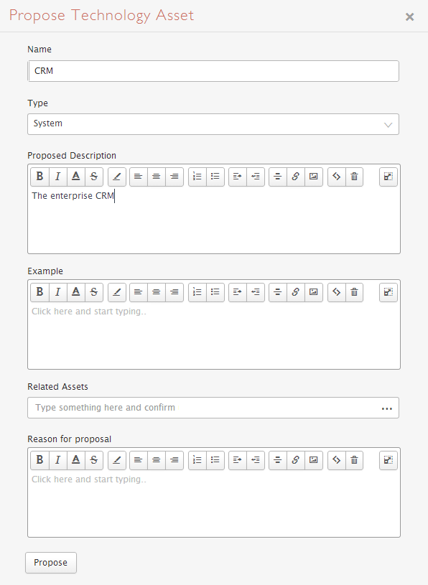
Task: Click the Related Assets input field
Action: click(x=203, y=408)
